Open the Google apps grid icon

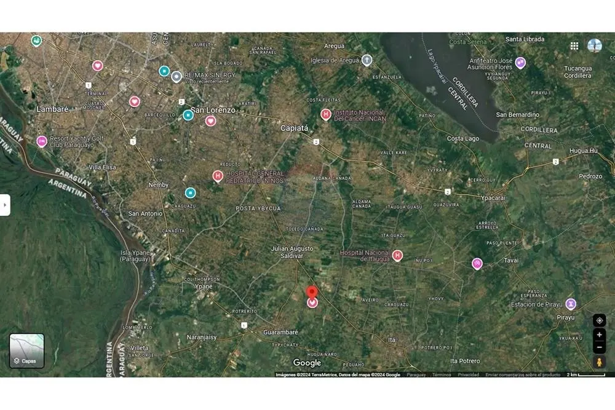tap(574, 46)
